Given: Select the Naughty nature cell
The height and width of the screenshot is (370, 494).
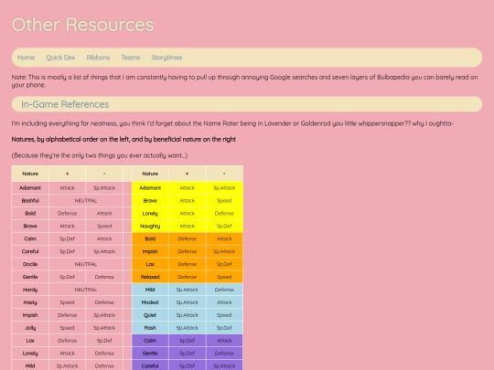Looking at the screenshot, I should 150,226.
